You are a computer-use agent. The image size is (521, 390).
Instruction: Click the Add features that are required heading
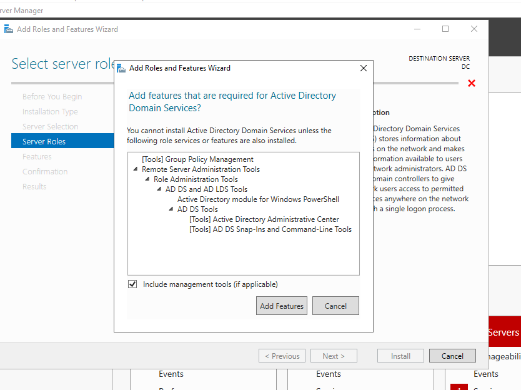[232, 101]
